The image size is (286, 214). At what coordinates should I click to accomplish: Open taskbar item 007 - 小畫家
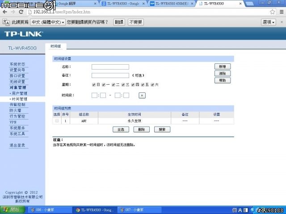(x=139, y=210)
